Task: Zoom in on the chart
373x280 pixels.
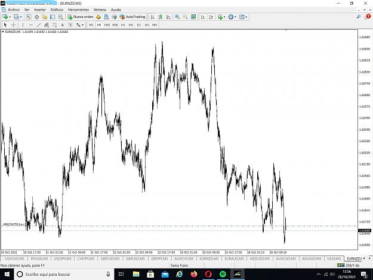Action: tap(177, 17)
